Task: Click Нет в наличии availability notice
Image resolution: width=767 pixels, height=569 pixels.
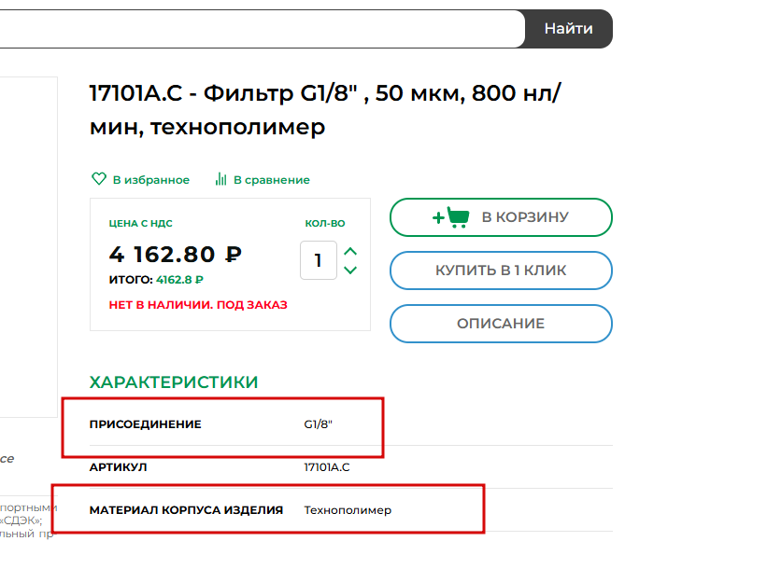Action: [198, 305]
